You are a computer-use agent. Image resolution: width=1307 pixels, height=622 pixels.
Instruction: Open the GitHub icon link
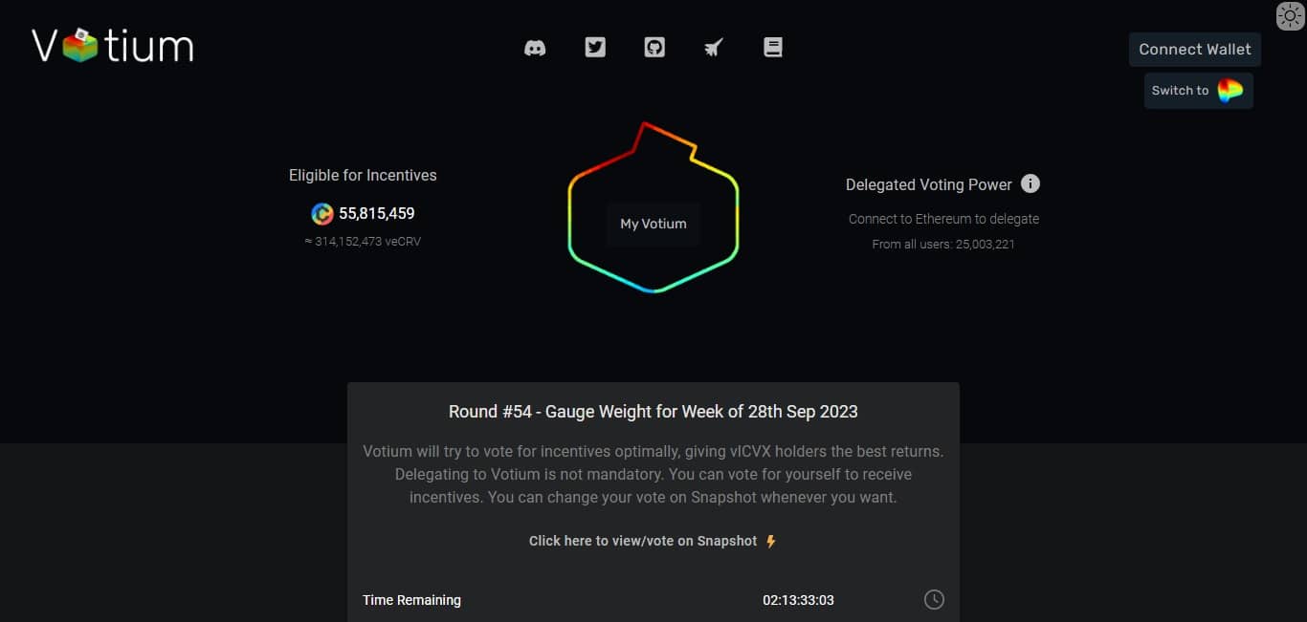tap(654, 47)
